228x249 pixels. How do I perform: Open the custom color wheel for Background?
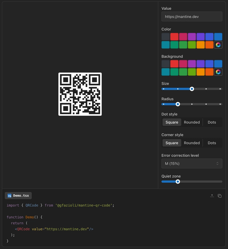click(218, 72)
